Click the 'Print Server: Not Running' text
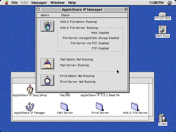 point(78,82)
